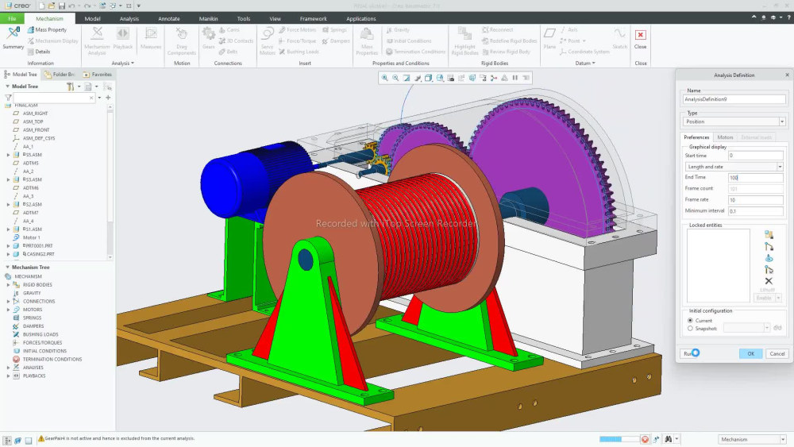Click OK in Analysis Definition dialog
The image size is (794, 447).
tap(750, 354)
